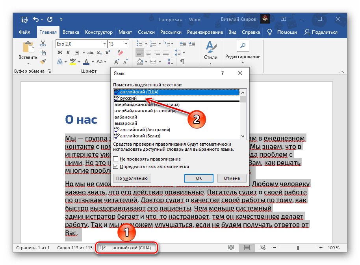Show paragraph marks (¶)
Image resolution: width=360 pixels, height=265 pixels.
click(x=182, y=61)
